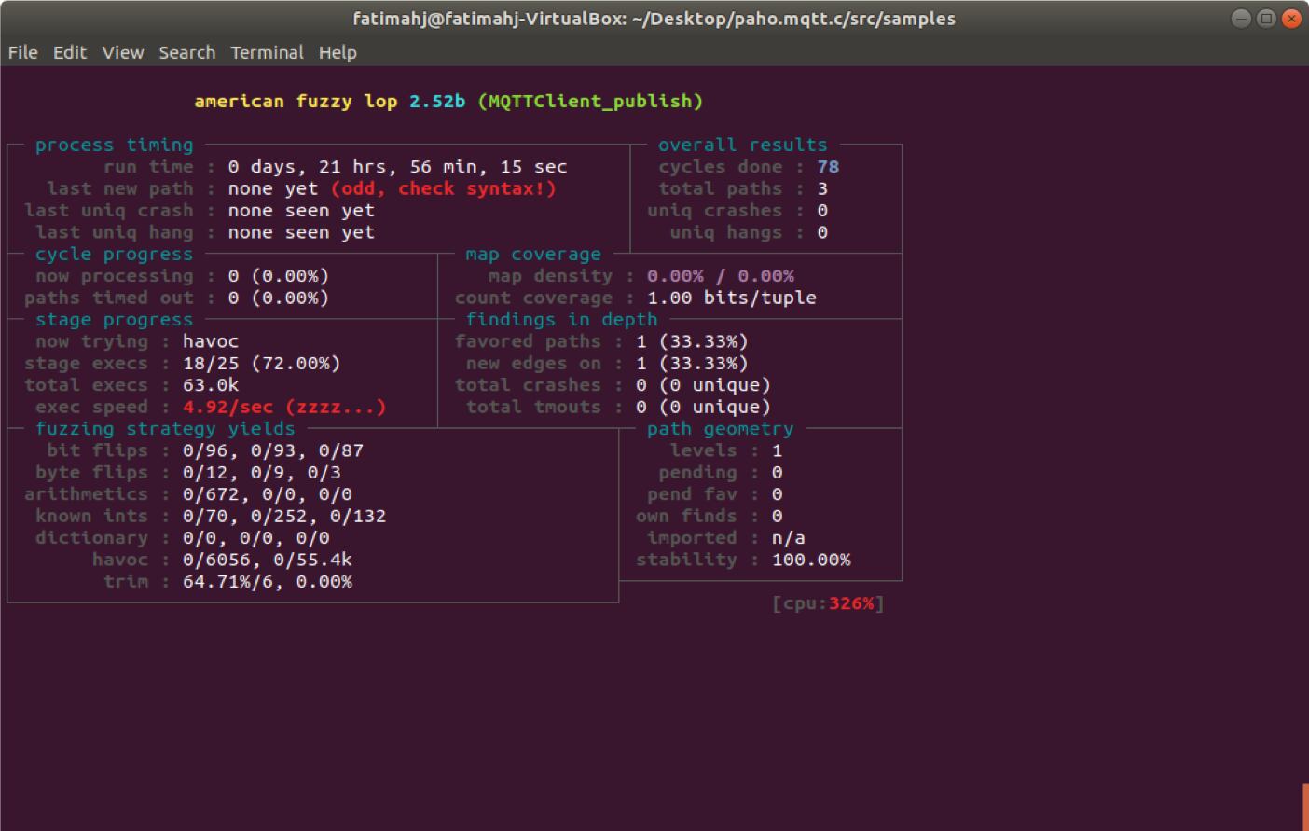This screenshot has width=1309, height=831.
Task: Click the 'own finds' label
Action: pyautogui.click(x=686, y=516)
